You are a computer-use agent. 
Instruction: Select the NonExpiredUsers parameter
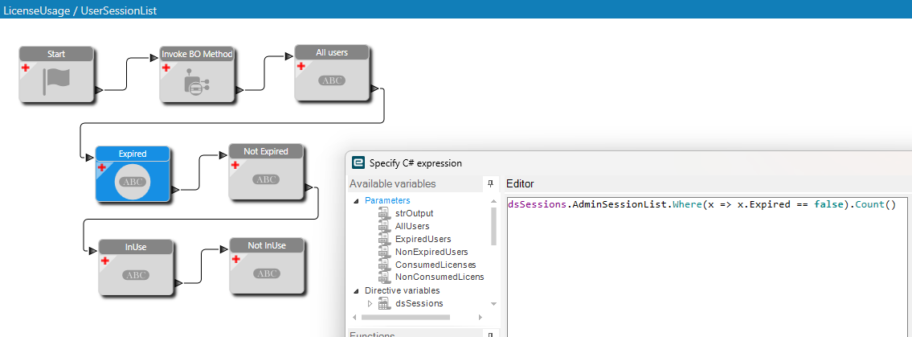click(x=431, y=252)
